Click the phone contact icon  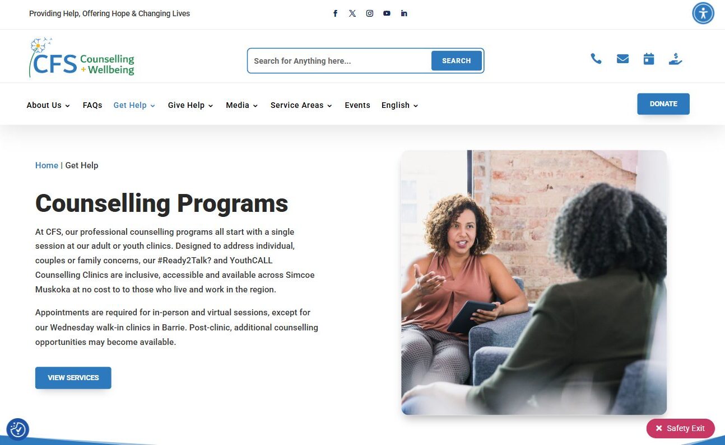click(x=596, y=59)
